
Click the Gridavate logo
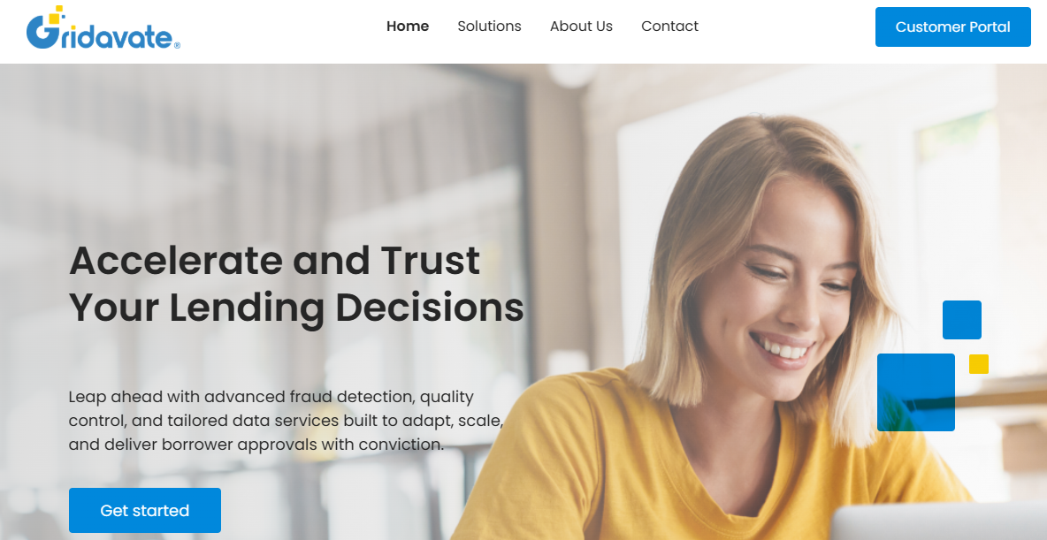pyautogui.click(x=103, y=28)
